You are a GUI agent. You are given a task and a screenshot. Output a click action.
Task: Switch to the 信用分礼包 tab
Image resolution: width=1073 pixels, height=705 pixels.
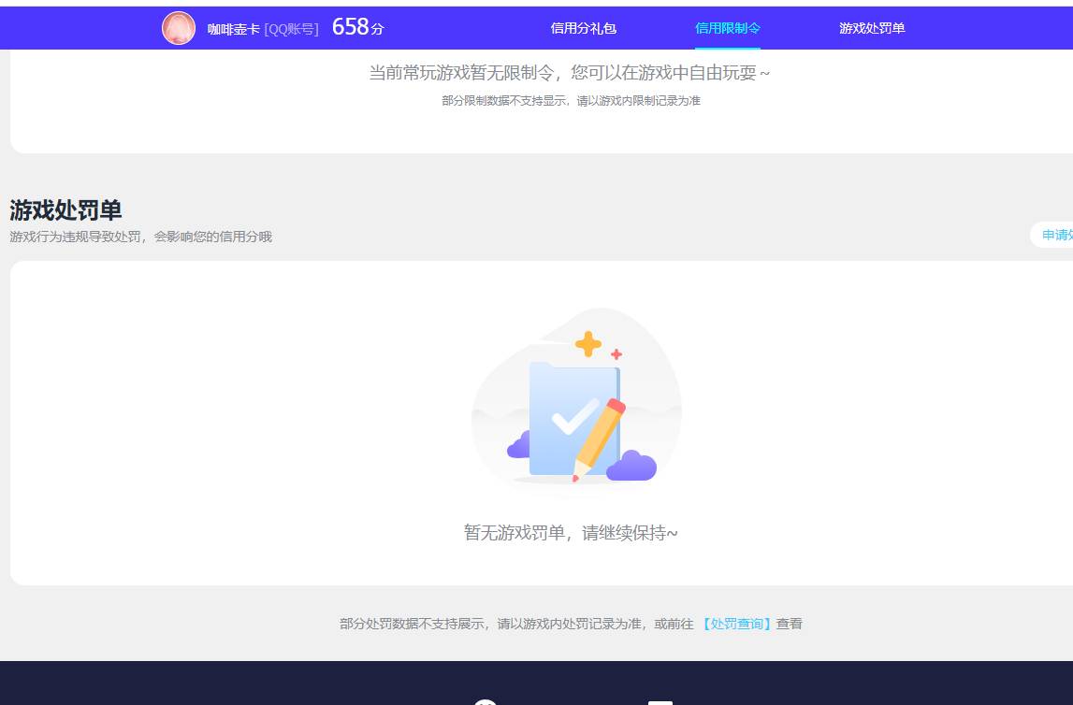[582, 29]
